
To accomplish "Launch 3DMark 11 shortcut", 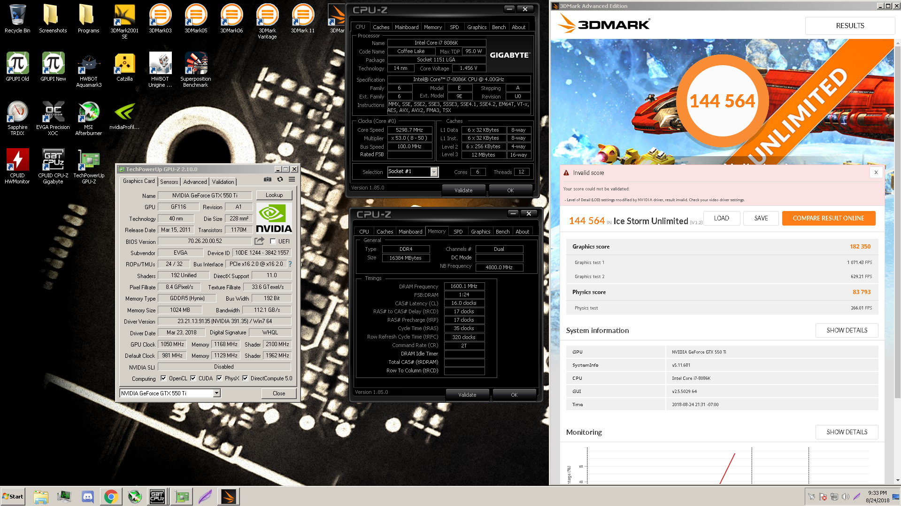I will (x=303, y=19).
